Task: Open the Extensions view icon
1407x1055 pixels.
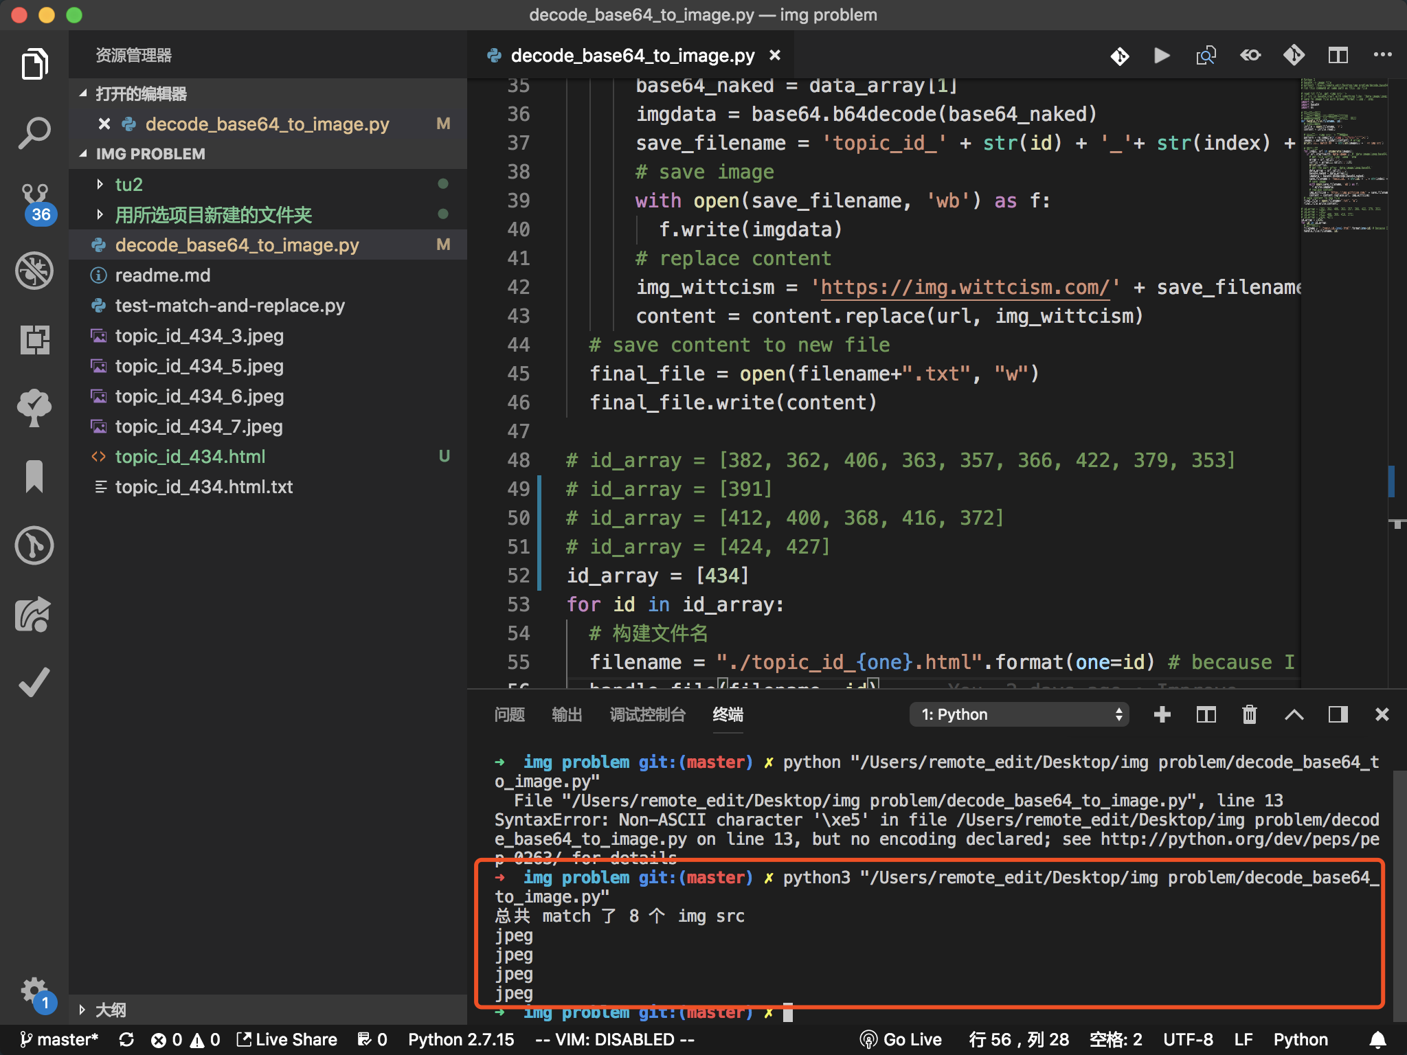Action: (x=34, y=339)
